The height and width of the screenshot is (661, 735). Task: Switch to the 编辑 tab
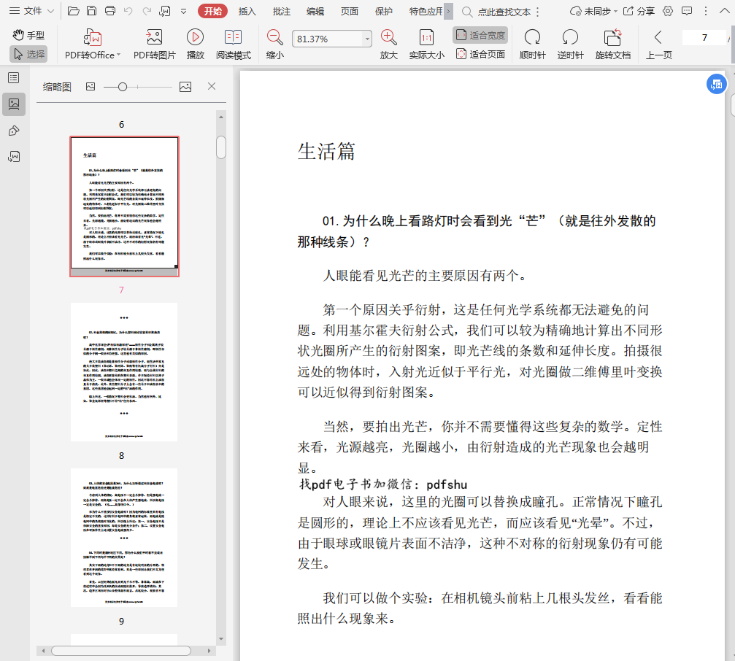point(315,11)
